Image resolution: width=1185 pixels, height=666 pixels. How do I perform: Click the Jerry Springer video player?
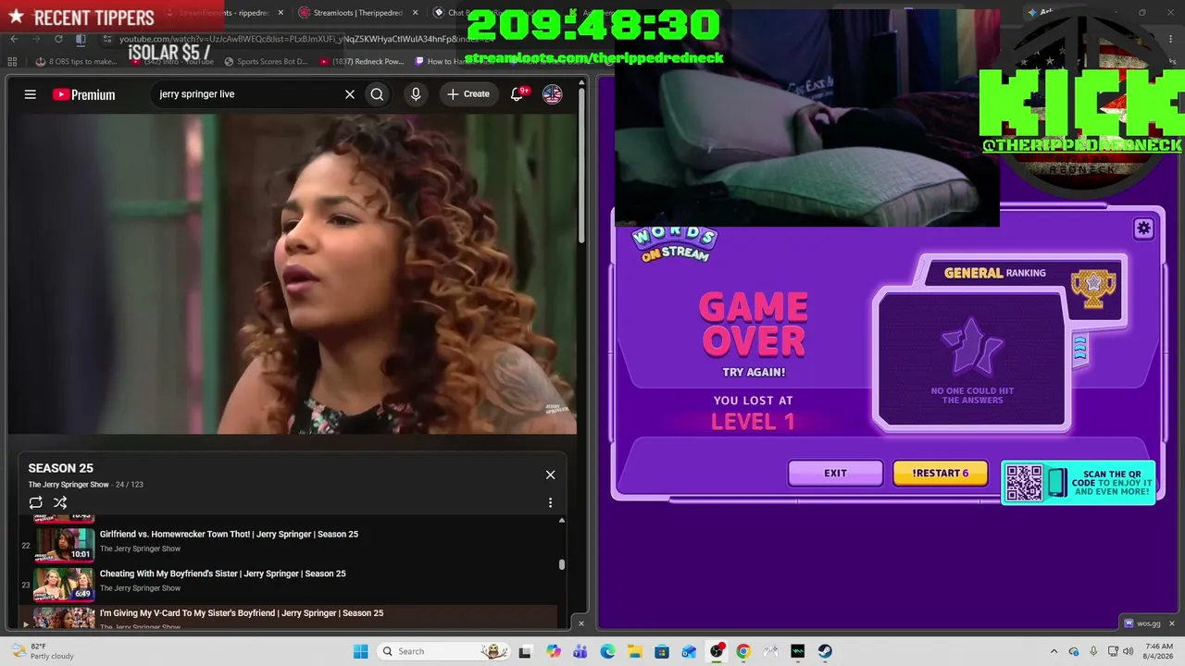click(x=293, y=274)
